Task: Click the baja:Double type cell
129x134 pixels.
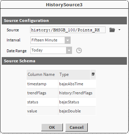Action: (77, 111)
